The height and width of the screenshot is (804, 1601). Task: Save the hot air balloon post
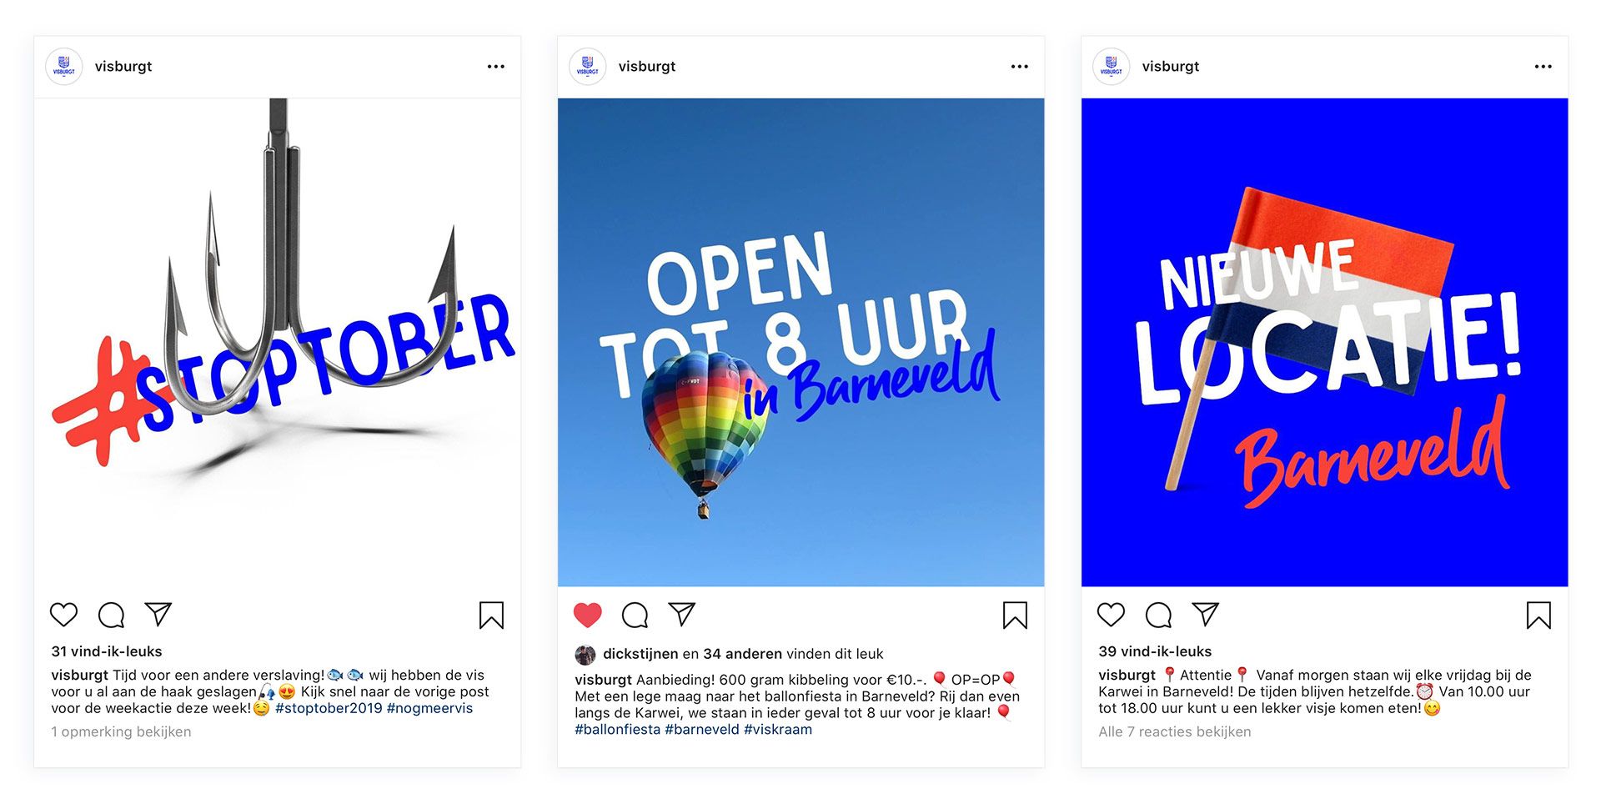point(1015,616)
